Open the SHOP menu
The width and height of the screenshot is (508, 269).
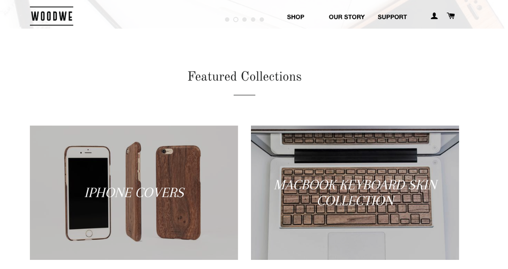coord(296,17)
